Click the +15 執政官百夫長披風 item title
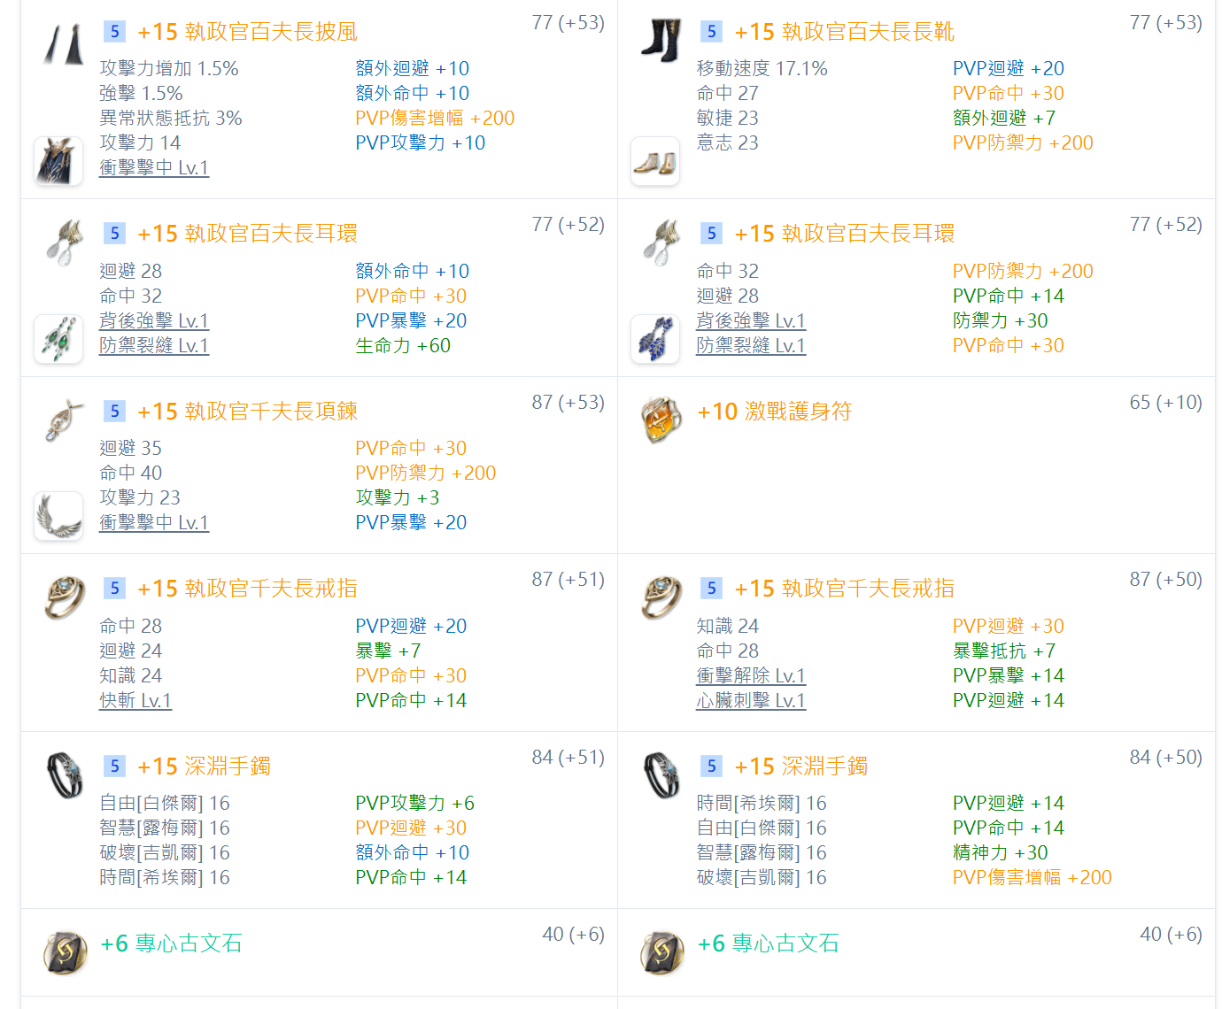Viewport: 1222px width, 1009px height. point(248,32)
